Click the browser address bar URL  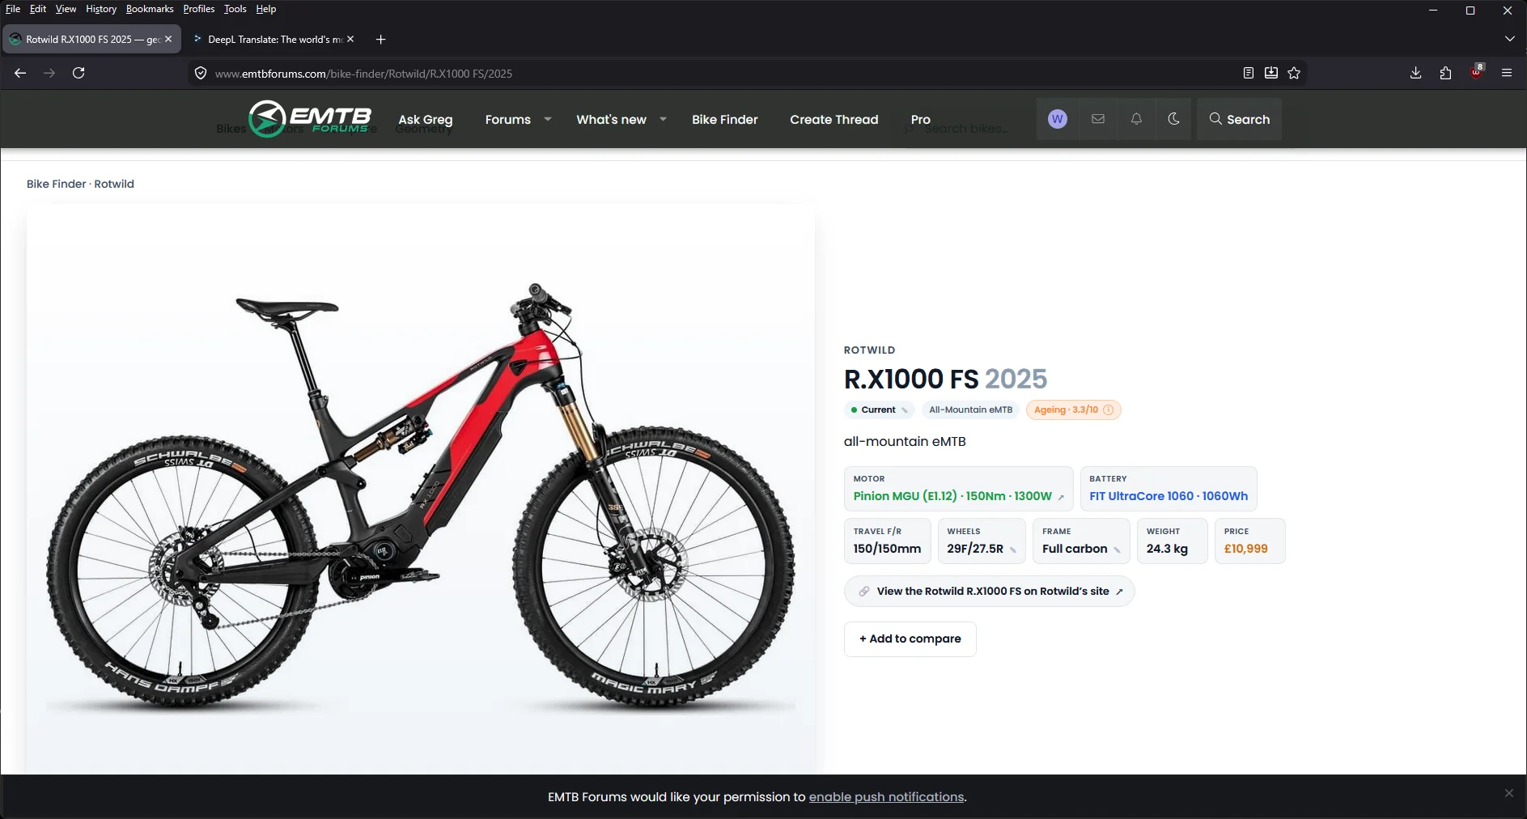[x=363, y=74]
